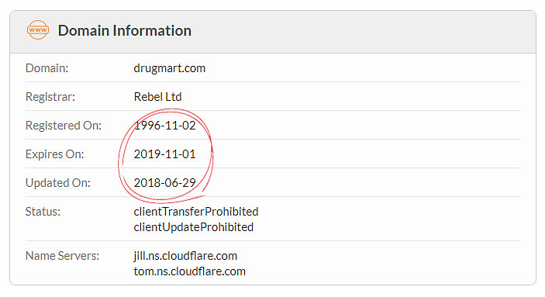Image resolution: width=545 pixels, height=297 pixels.
Task: Click the Domain Information heading
Action: tap(125, 30)
